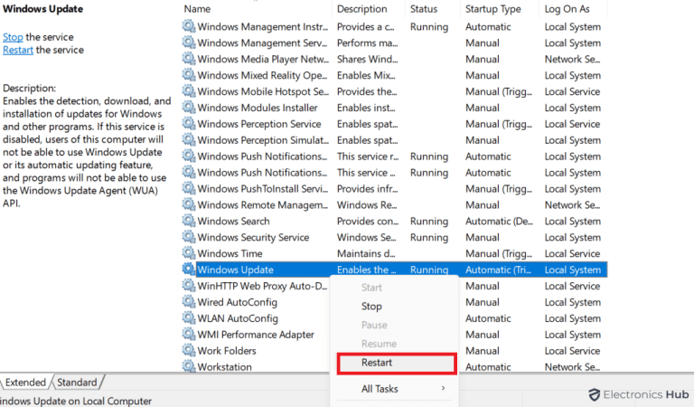This screenshot has width=694, height=407.
Task: Click the WLAN AutoConfig gear icon
Action: coord(188,318)
